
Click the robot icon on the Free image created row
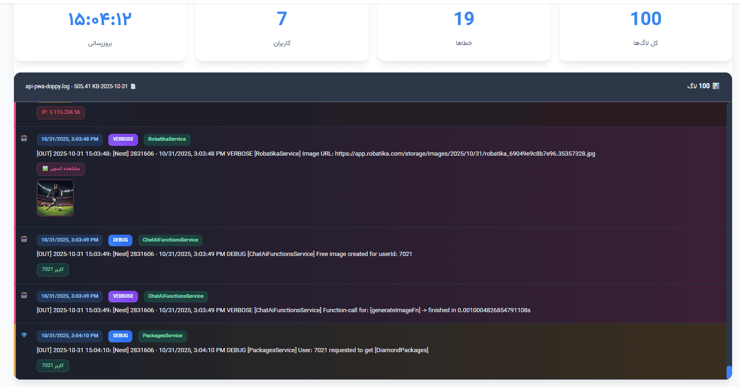click(24, 239)
